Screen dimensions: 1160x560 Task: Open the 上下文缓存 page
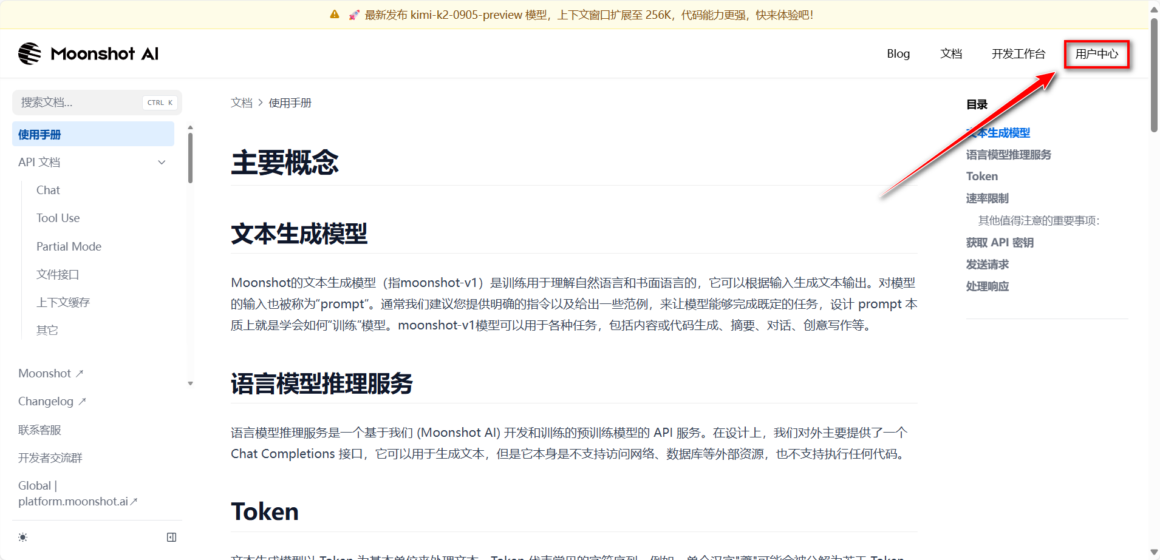pos(63,302)
